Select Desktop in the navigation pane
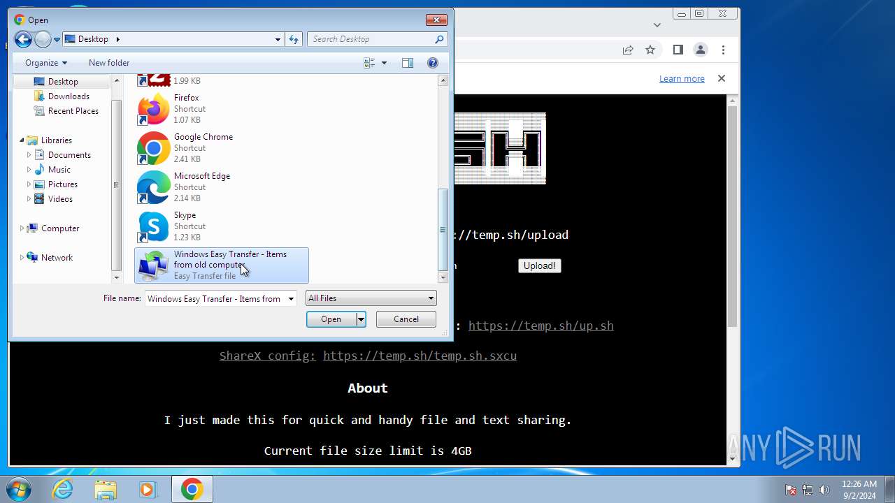 point(62,82)
